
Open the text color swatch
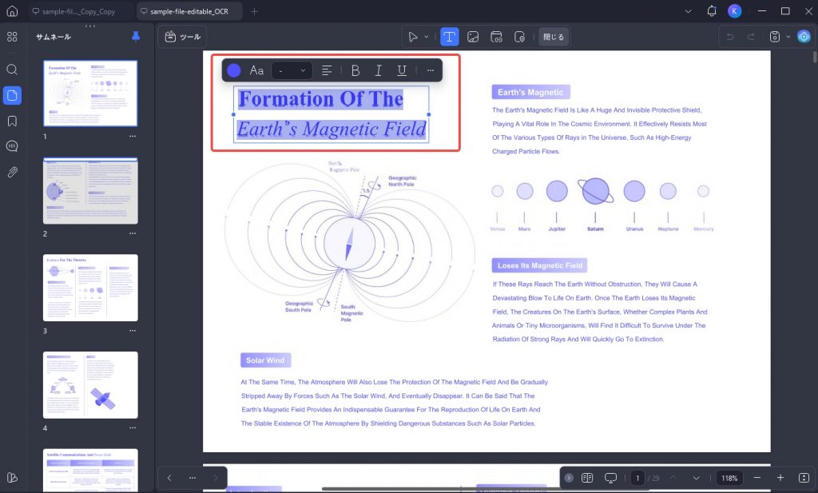234,70
